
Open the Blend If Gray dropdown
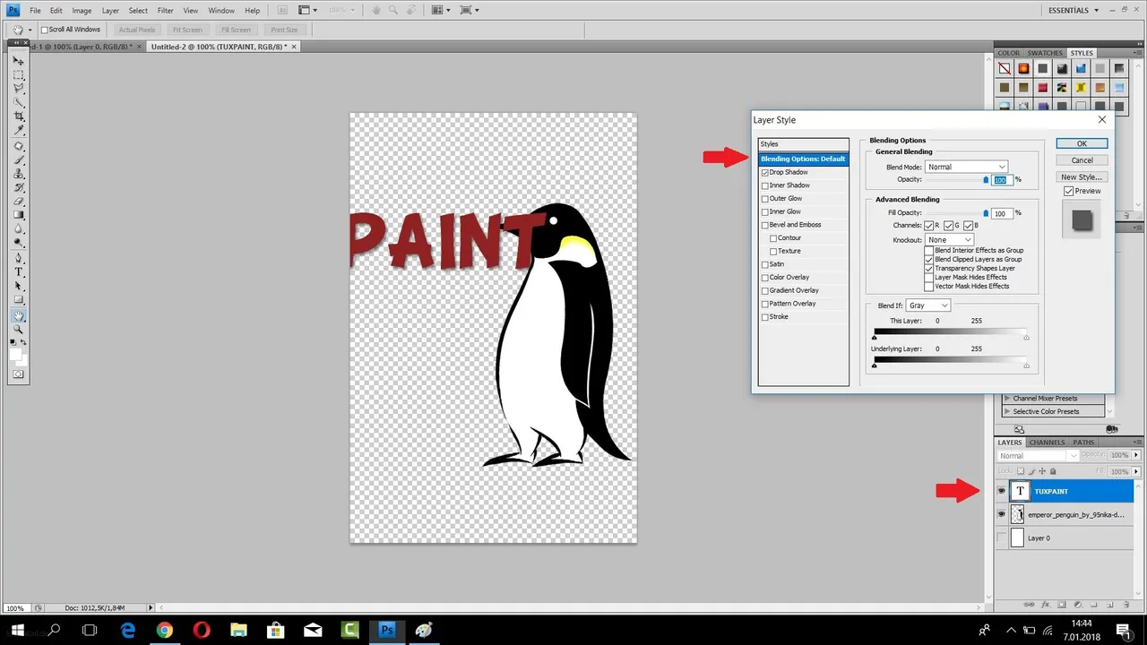(x=927, y=305)
